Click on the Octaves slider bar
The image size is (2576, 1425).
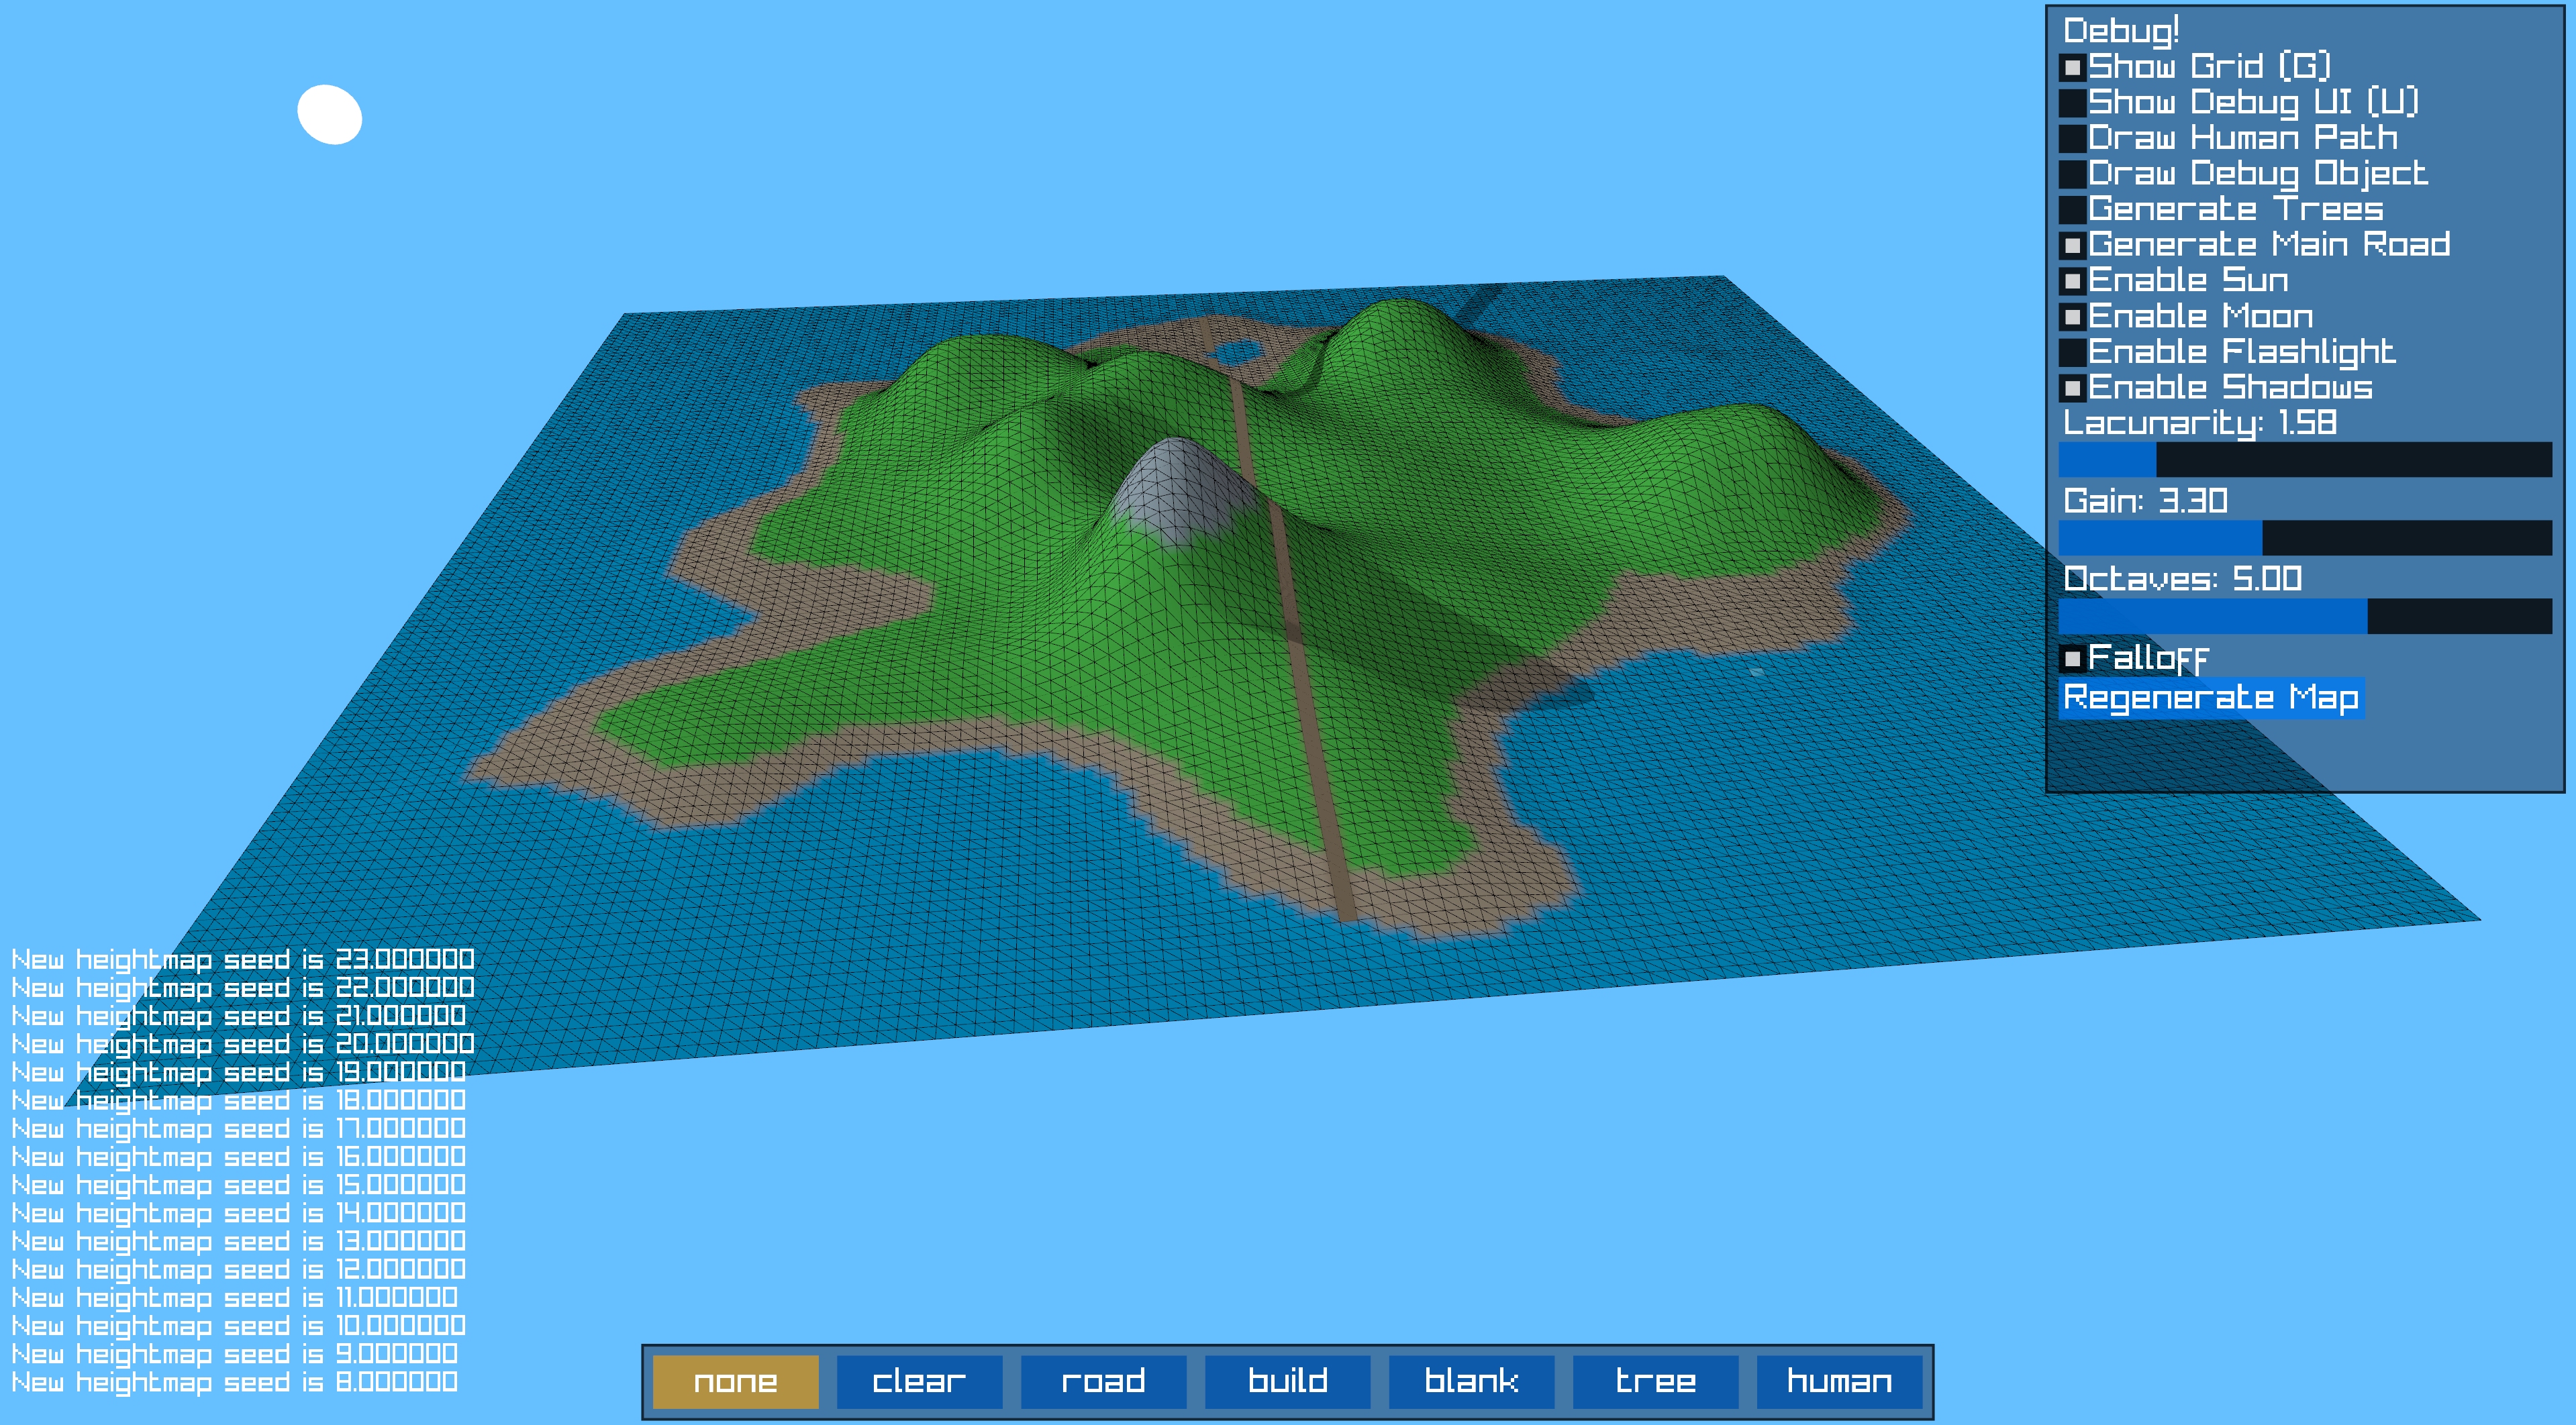pyautogui.click(x=2304, y=616)
